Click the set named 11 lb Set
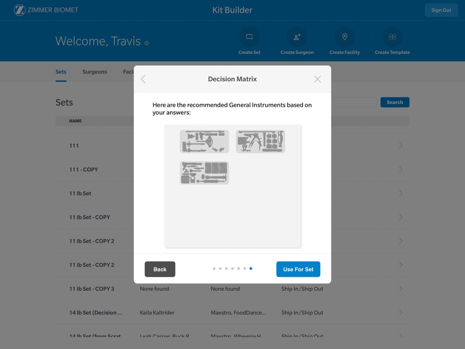465x349 pixels. tap(80, 194)
